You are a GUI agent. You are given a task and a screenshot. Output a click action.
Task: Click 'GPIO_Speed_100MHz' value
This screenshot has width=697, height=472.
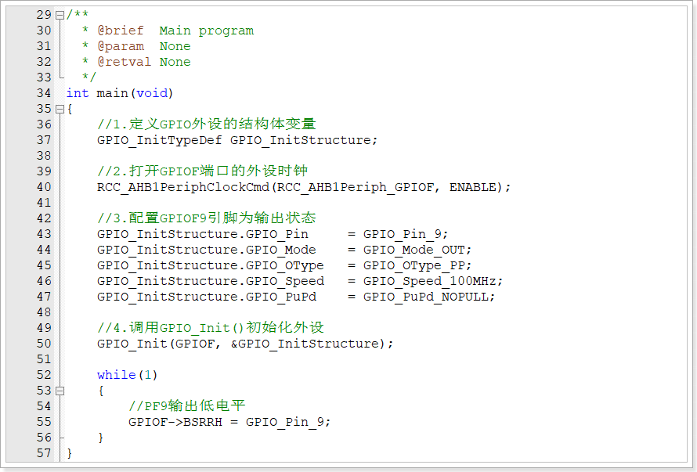tap(429, 281)
